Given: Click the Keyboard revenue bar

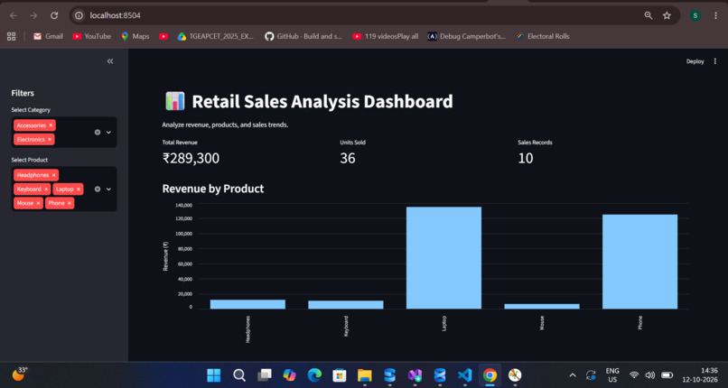Looking at the screenshot, I should coord(346,305).
